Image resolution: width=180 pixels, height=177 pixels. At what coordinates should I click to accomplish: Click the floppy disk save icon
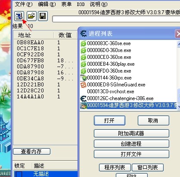[43, 16]
